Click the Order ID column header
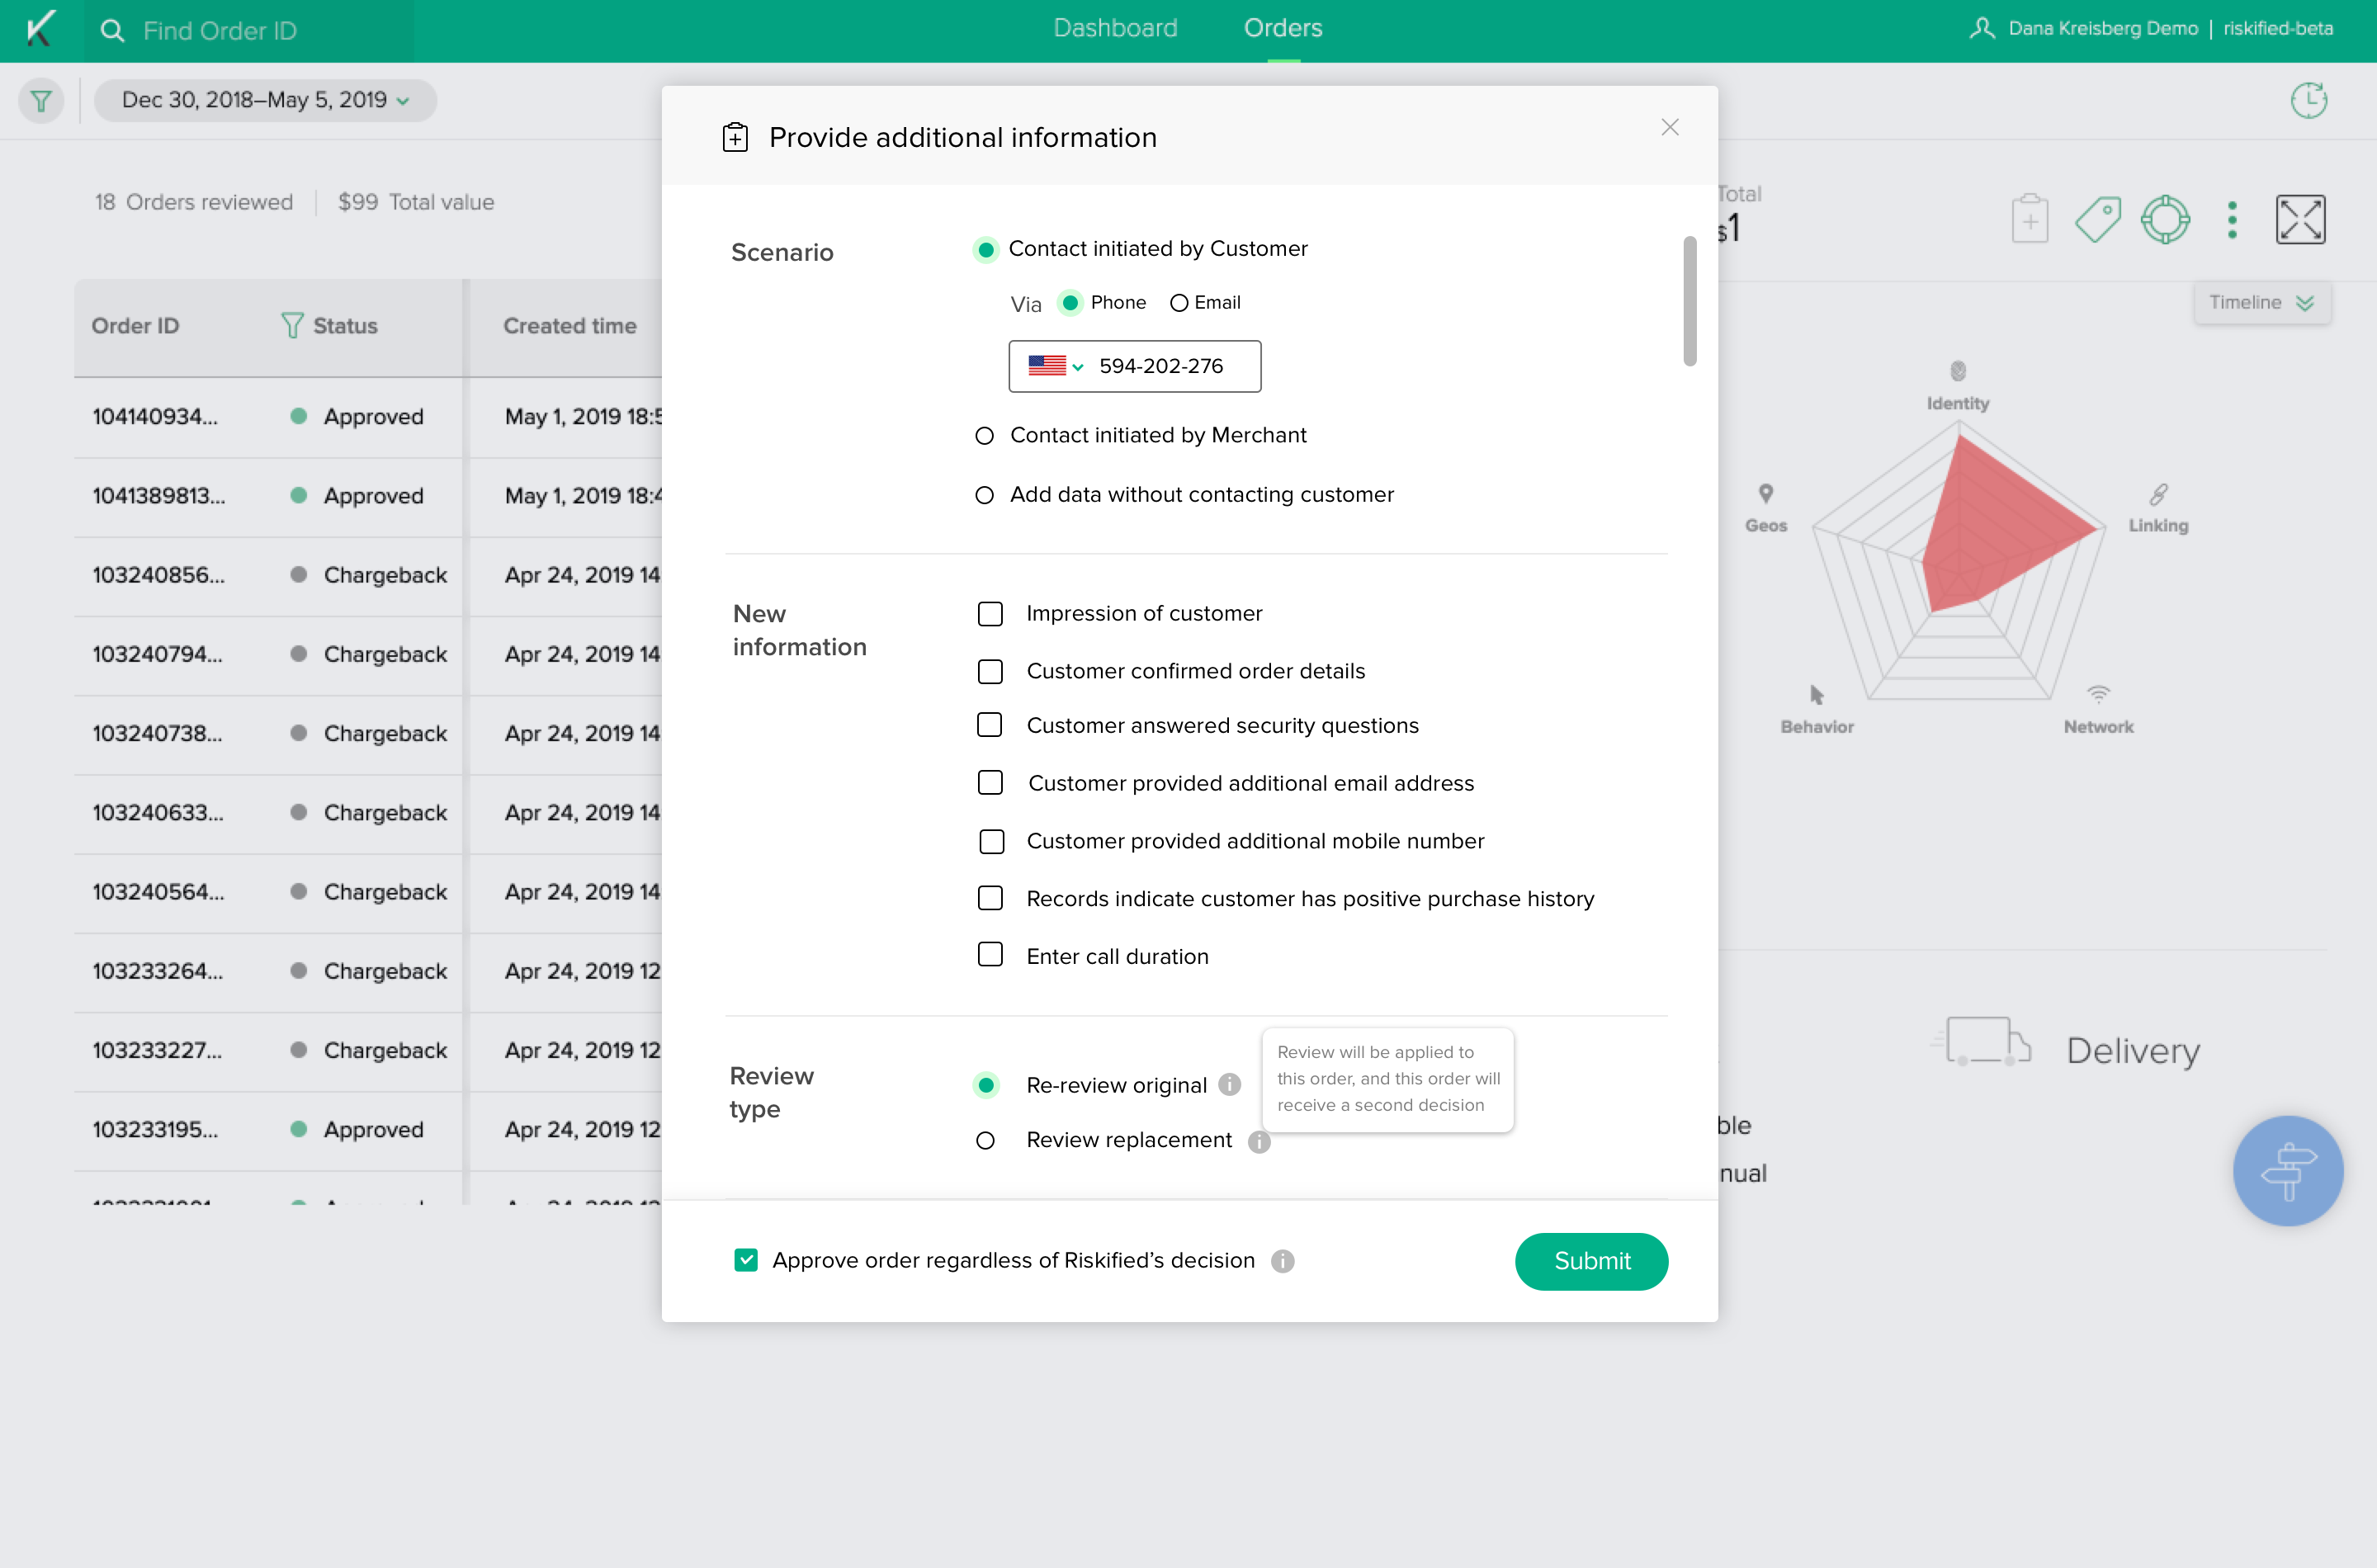The width and height of the screenshot is (2377, 1568). pyautogui.click(x=135, y=325)
